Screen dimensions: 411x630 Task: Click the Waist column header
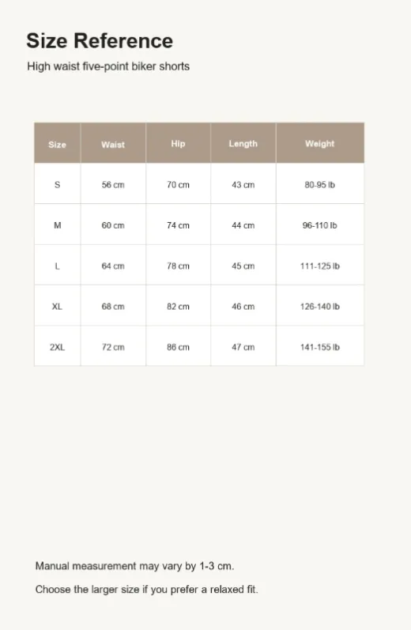pyautogui.click(x=113, y=145)
